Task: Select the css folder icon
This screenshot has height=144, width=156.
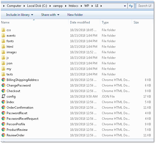Action: pyautogui.click(x=3, y=30)
